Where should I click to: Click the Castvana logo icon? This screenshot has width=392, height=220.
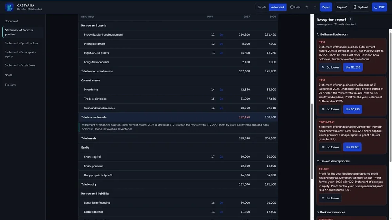[9, 7]
